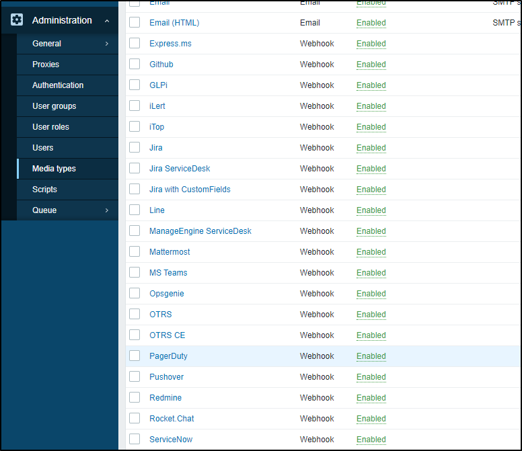Screen dimensions: 522x451
Task: Open the ServiceNow media type link
Action: point(171,440)
